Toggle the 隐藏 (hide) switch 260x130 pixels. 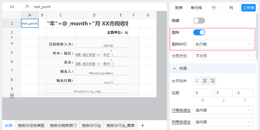pos(199,21)
